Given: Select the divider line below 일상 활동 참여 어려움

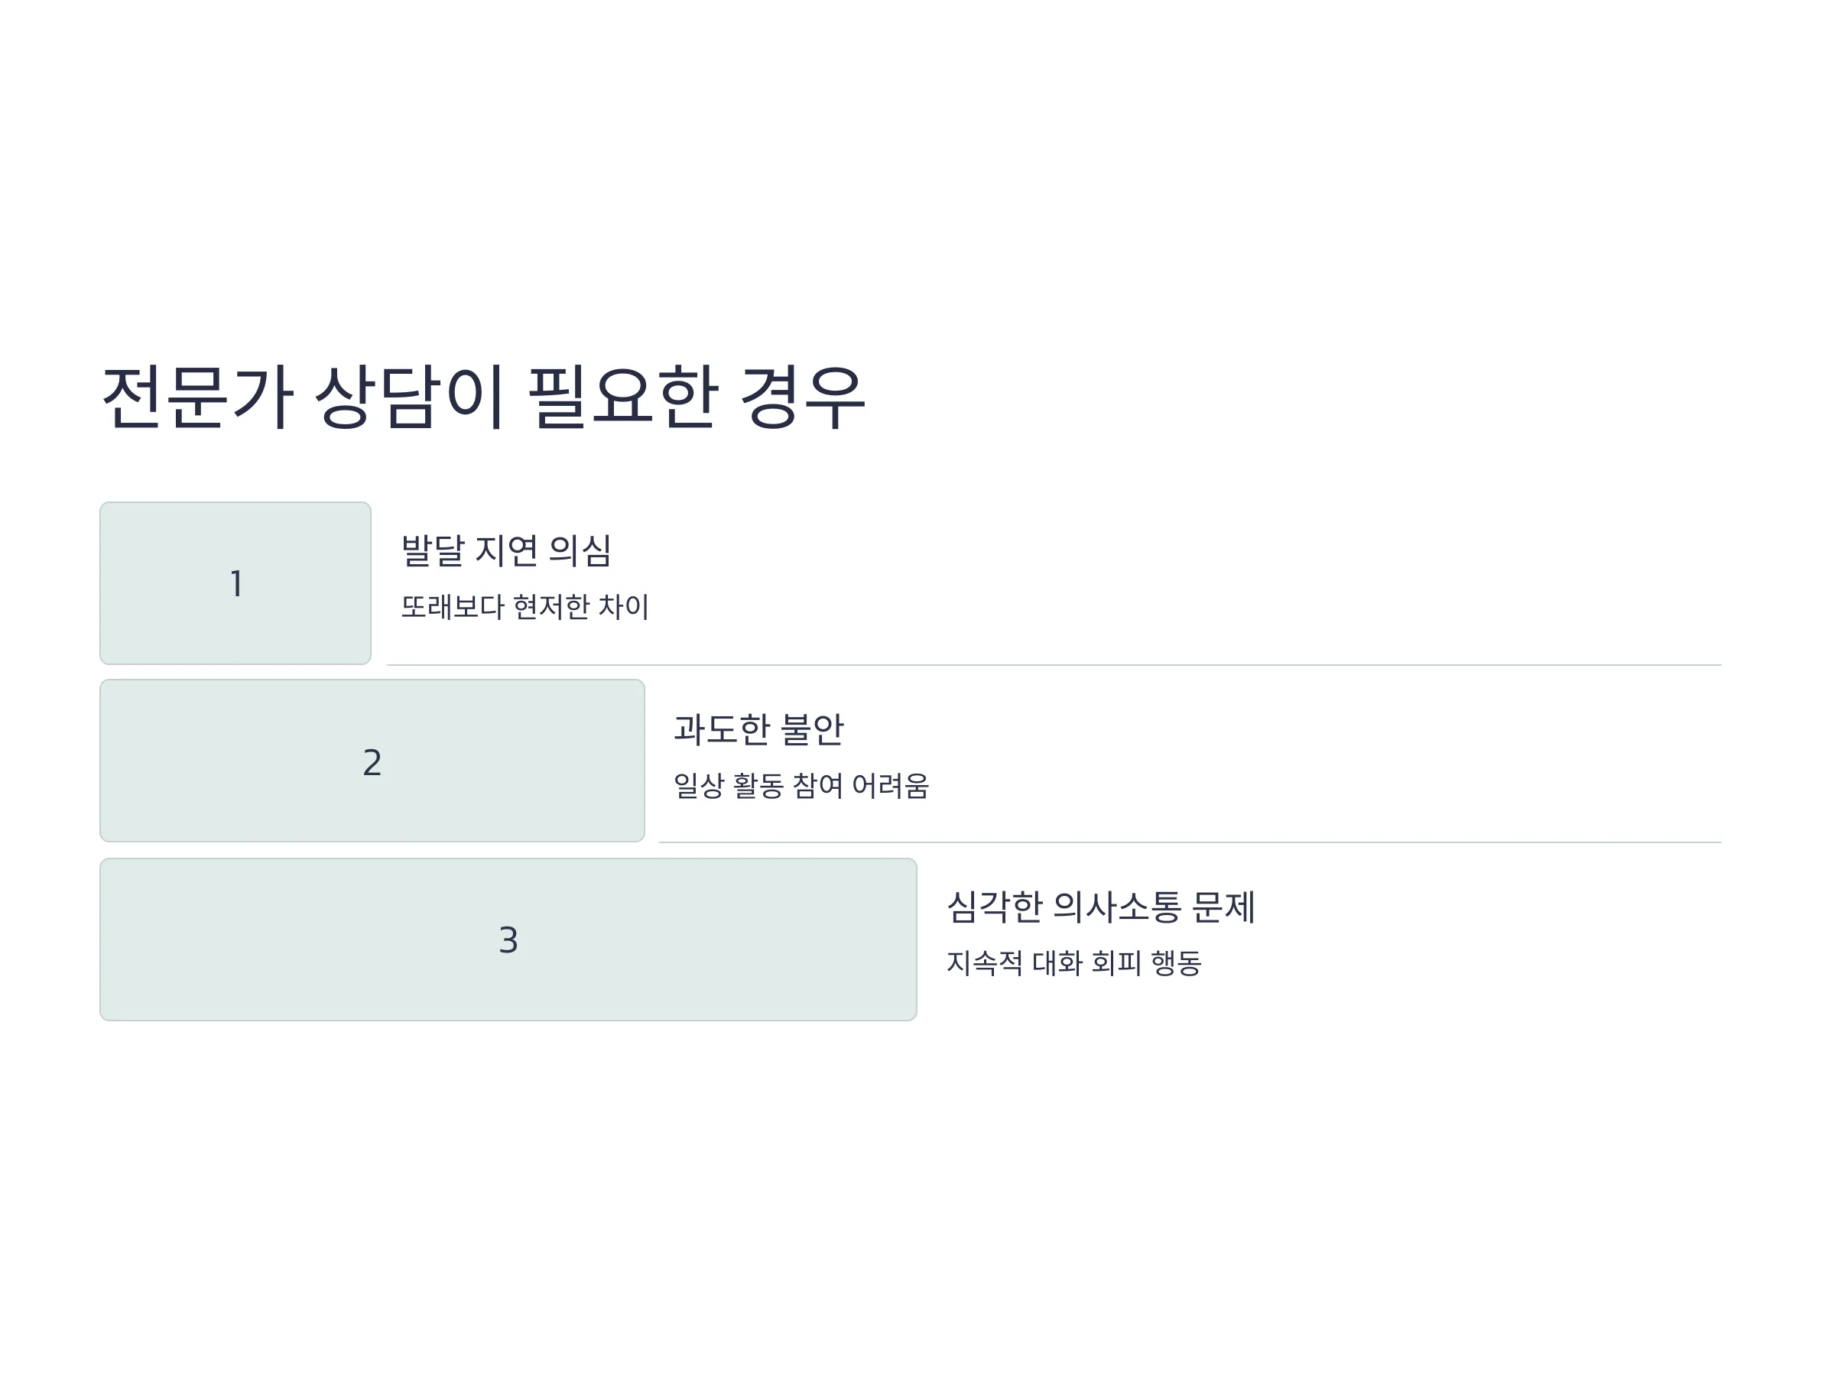Looking at the screenshot, I should click(x=1190, y=842).
